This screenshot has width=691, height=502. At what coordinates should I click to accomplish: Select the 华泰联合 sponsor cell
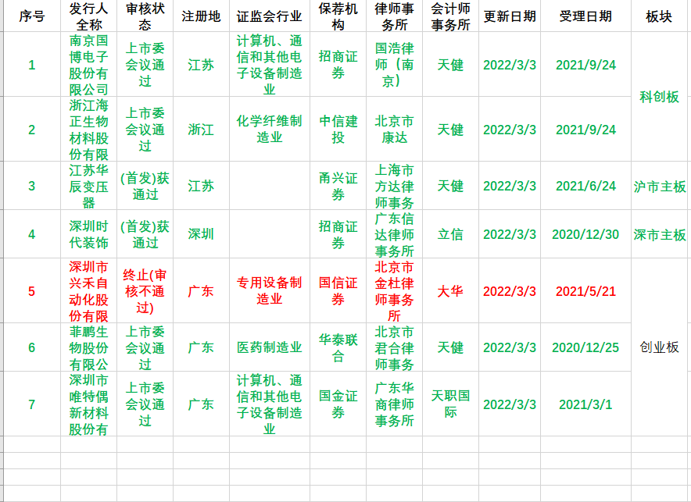point(338,347)
